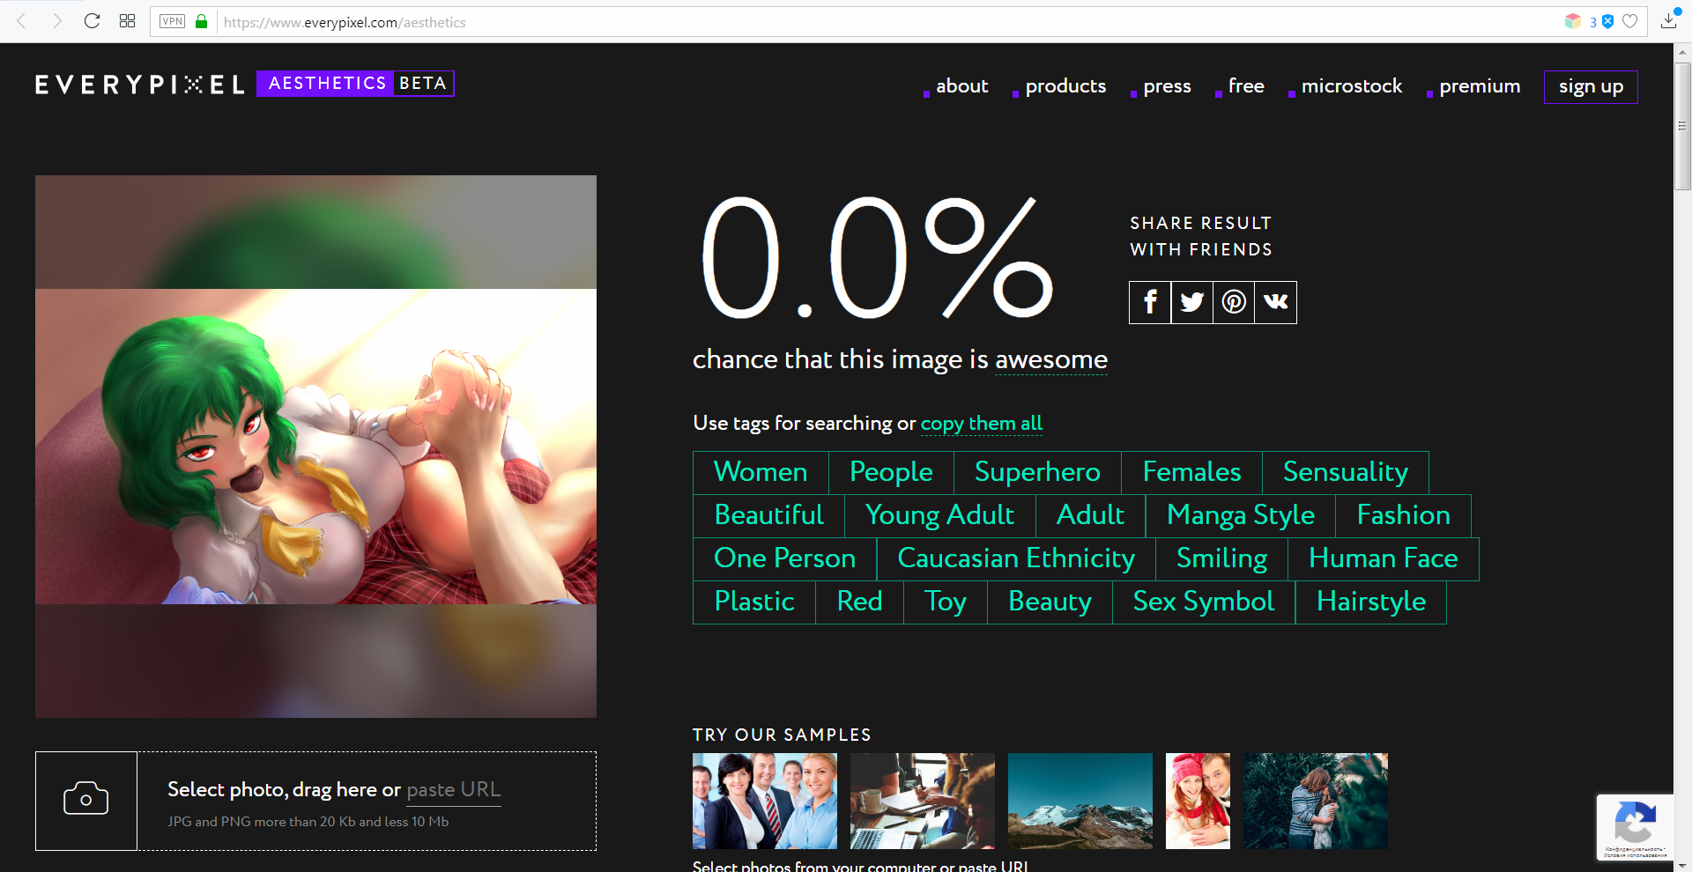The height and width of the screenshot is (872, 1692).
Task: Share result on Twitter
Action: coord(1192,302)
